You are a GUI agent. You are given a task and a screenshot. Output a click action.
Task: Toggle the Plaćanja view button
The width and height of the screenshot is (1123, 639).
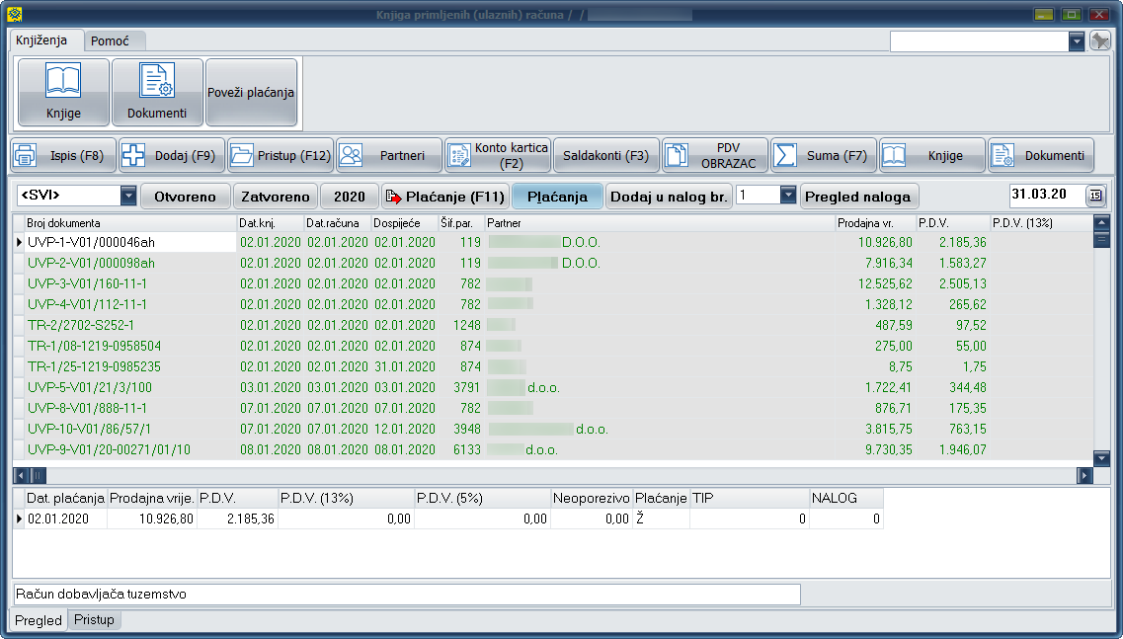tap(557, 197)
